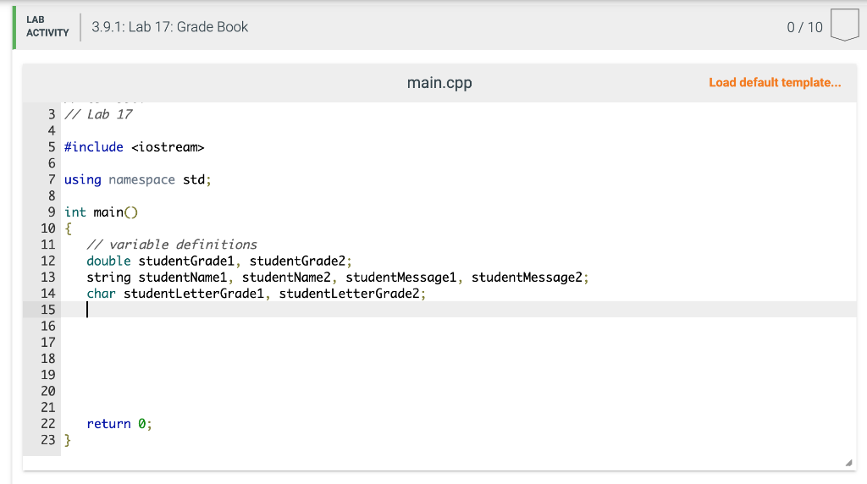This screenshot has height=484, width=867.
Task: Click studentGrade2 on line 12
Action: pos(297,261)
